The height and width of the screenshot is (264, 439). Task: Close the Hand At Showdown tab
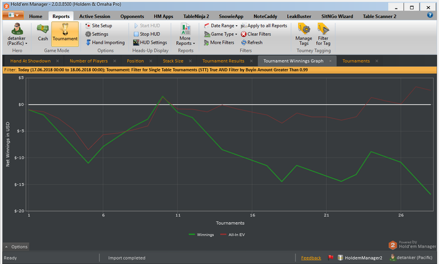point(58,61)
